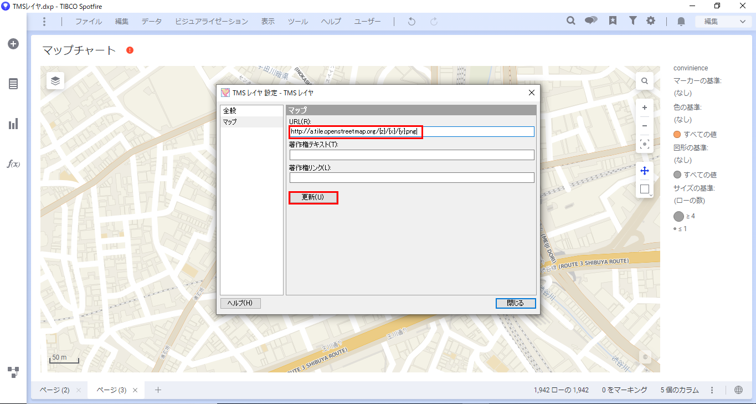The width and height of the screenshot is (756, 404).
Task: Open the notifications bell icon
Action: (x=681, y=22)
